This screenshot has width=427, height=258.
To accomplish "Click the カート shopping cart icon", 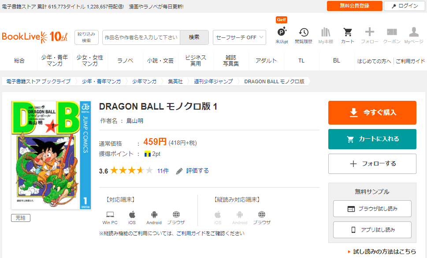I will tap(347, 33).
